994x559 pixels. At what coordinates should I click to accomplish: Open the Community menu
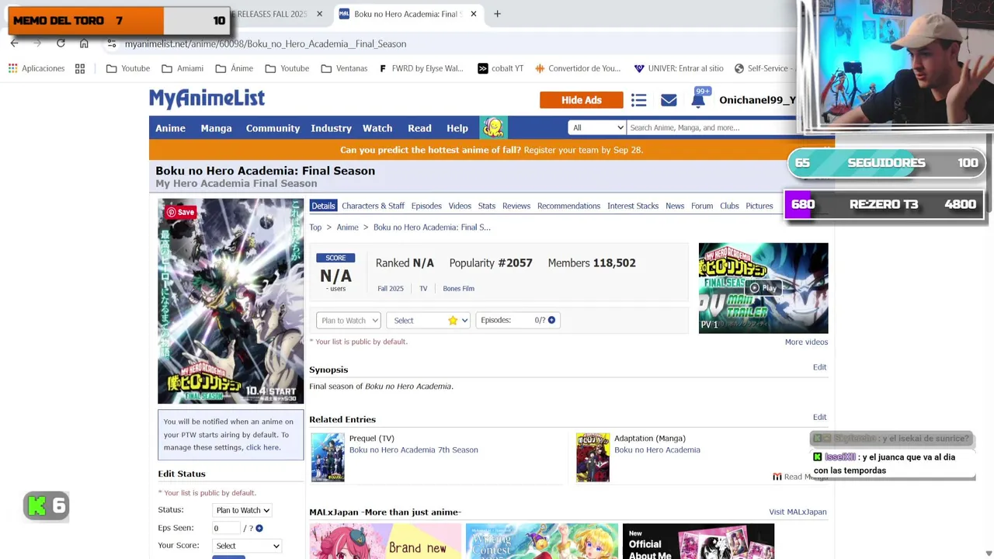click(x=273, y=128)
